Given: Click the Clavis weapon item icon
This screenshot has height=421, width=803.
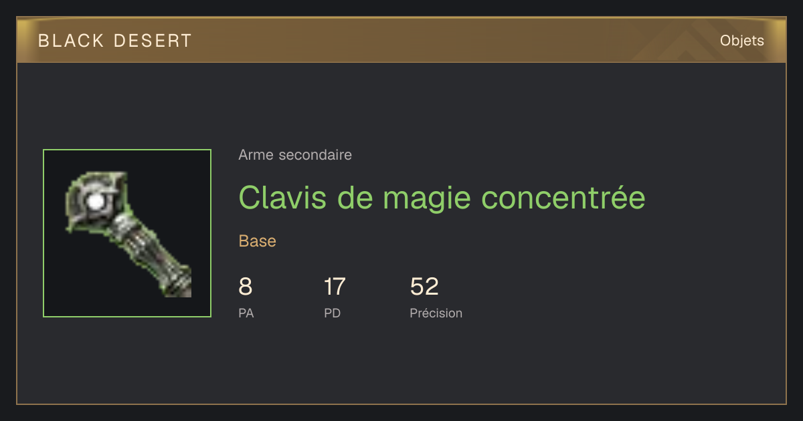Looking at the screenshot, I should click(127, 233).
